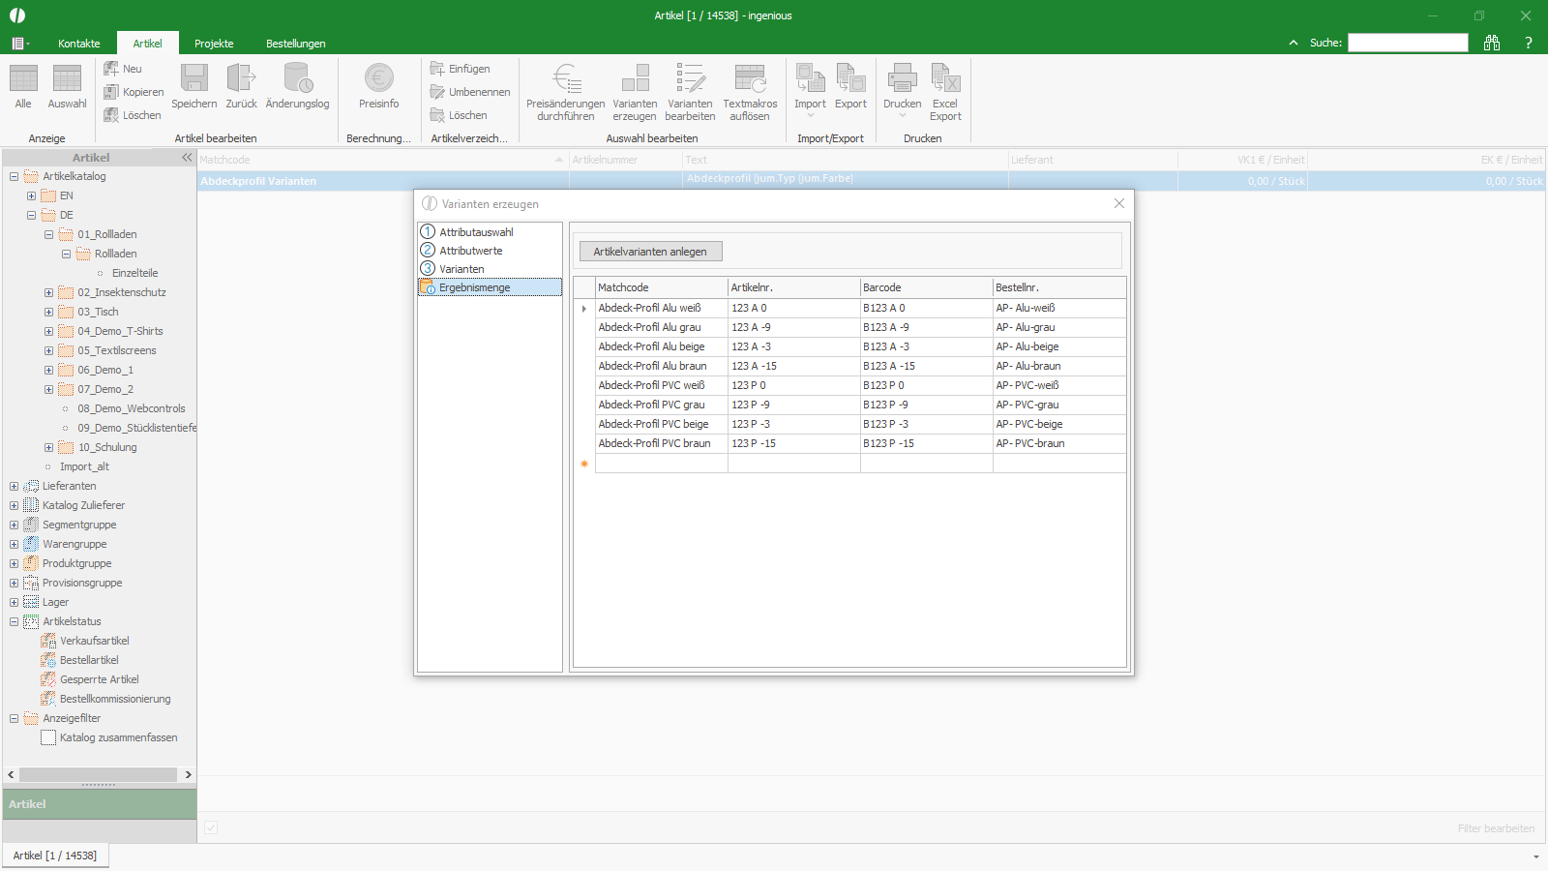Click the Artikelvarianten anlegen button
1548x871 pixels.
(650, 252)
